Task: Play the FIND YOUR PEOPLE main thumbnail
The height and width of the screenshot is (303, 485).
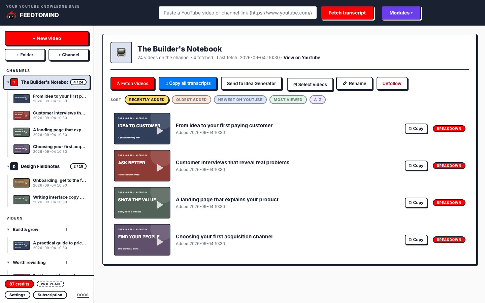Action: tap(142, 240)
